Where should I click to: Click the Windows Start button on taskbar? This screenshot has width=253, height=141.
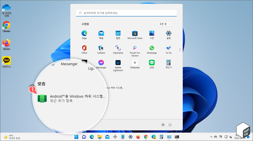76,137
